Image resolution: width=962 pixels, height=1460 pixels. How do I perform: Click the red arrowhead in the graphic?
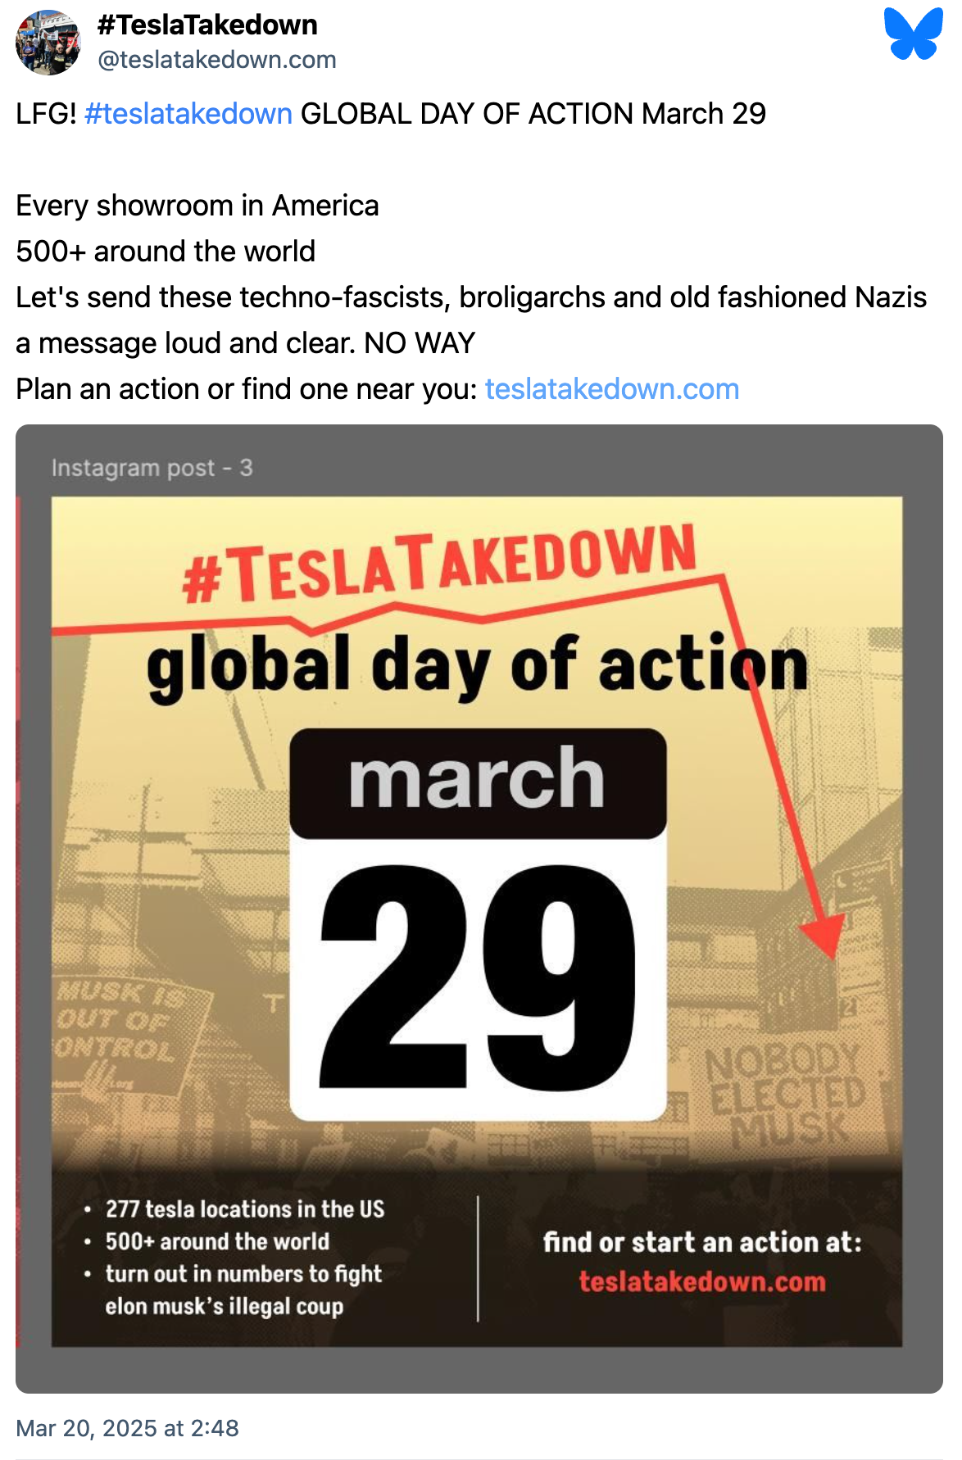point(824,935)
